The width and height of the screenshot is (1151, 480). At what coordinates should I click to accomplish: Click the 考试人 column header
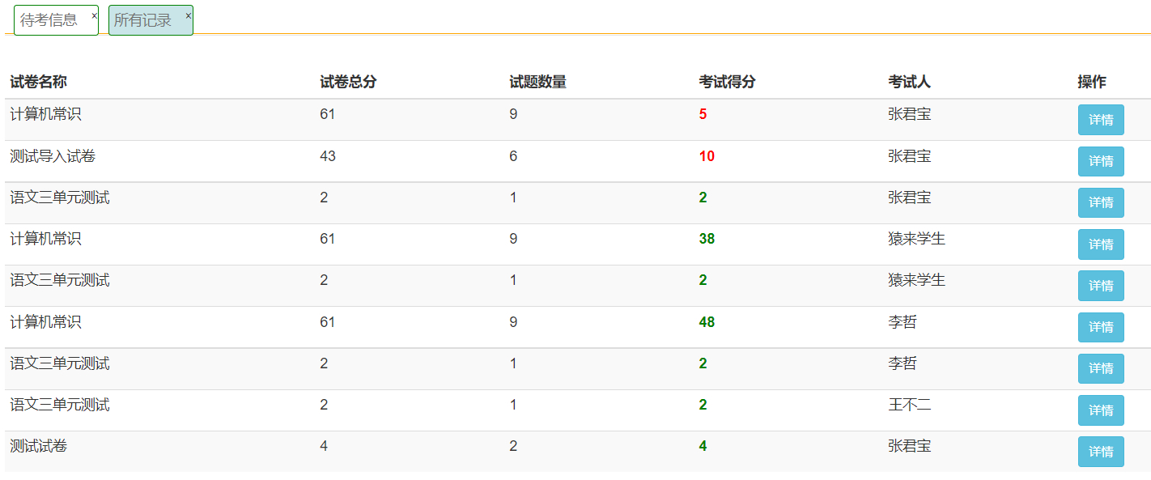910,82
